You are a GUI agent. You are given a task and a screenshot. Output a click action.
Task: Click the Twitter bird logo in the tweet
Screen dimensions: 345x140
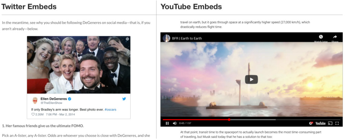click(124, 99)
